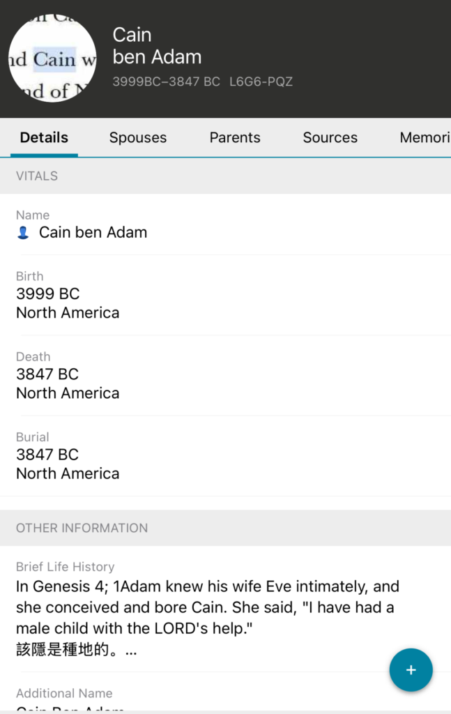View the Sources tab
451x714 pixels.
coord(330,137)
